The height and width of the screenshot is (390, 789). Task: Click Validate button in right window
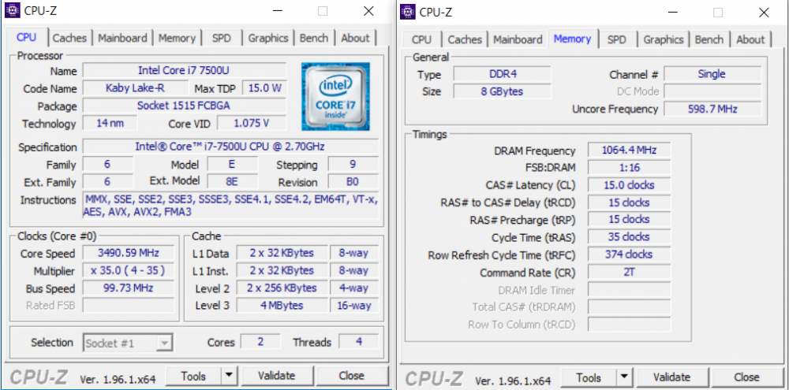[671, 377]
